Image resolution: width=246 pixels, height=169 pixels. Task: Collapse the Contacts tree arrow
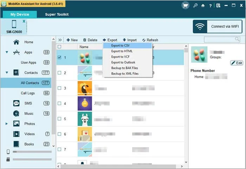(7, 72)
